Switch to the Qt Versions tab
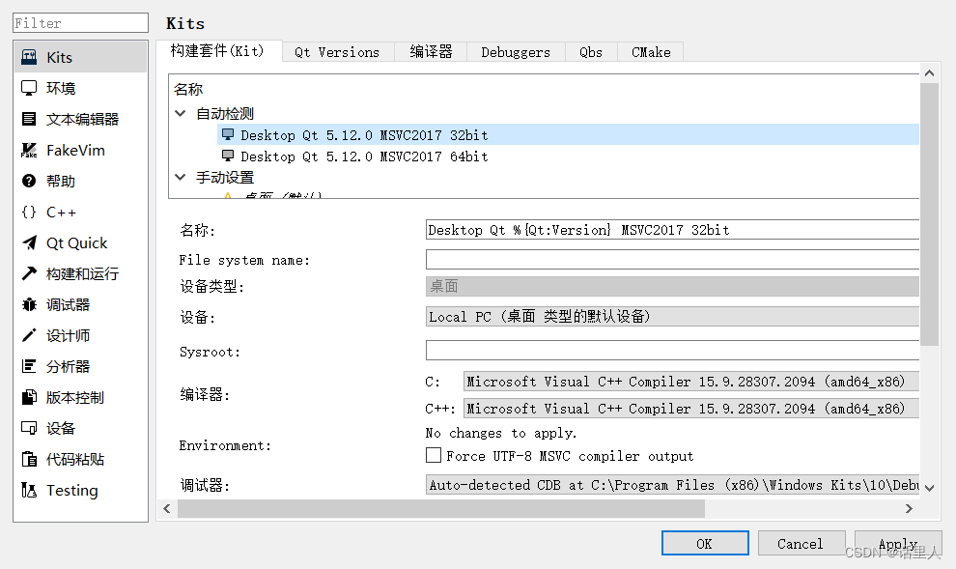The height and width of the screenshot is (569, 956). point(337,52)
